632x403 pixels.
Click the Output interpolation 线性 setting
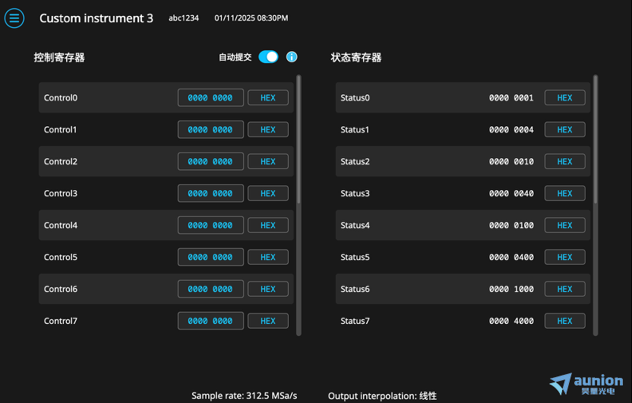click(x=382, y=395)
